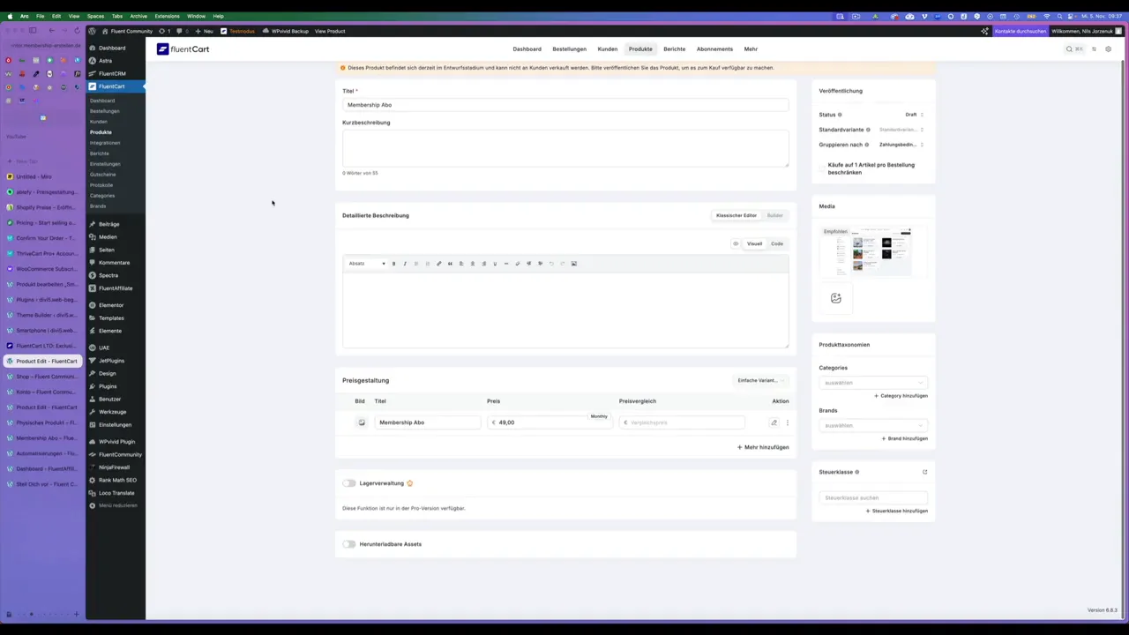Viewport: 1129px width, 635px height.
Task: Open search via the magnifier icon
Action: tap(1069, 49)
